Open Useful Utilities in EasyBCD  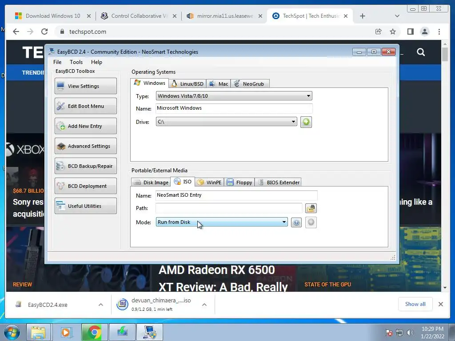click(86, 206)
